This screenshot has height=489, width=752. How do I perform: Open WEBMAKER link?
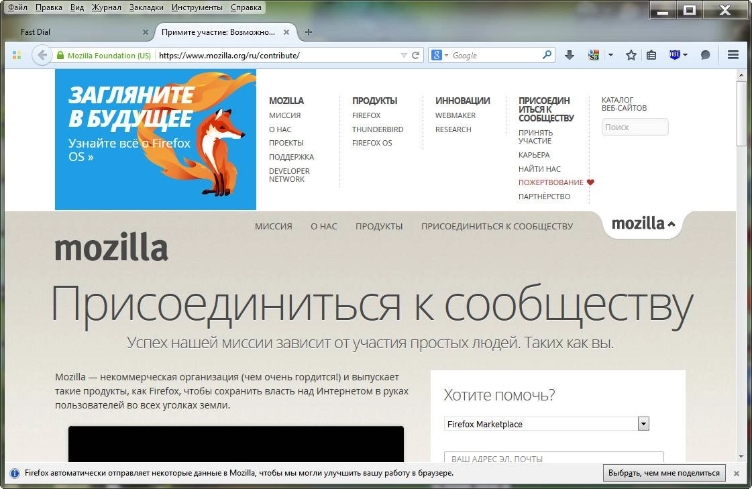[x=455, y=115]
